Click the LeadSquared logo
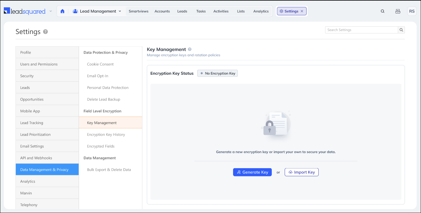This screenshot has height=213, width=421. pyautogui.click(x=25, y=11)
